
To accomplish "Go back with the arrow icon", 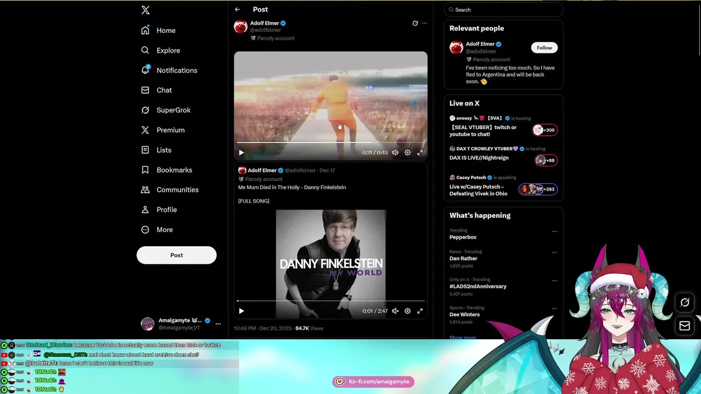I will (x=237, y=9).
